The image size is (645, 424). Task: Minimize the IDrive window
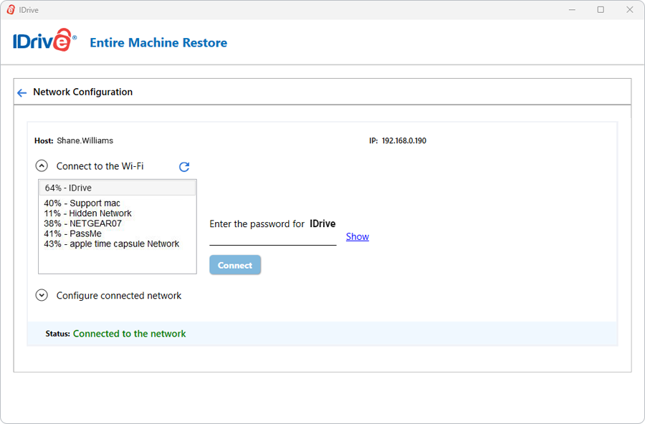572,10
